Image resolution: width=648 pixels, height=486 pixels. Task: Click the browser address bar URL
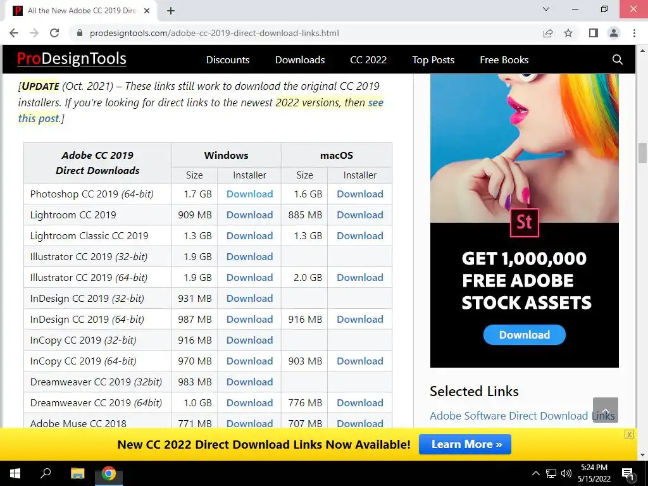point(214,33)
